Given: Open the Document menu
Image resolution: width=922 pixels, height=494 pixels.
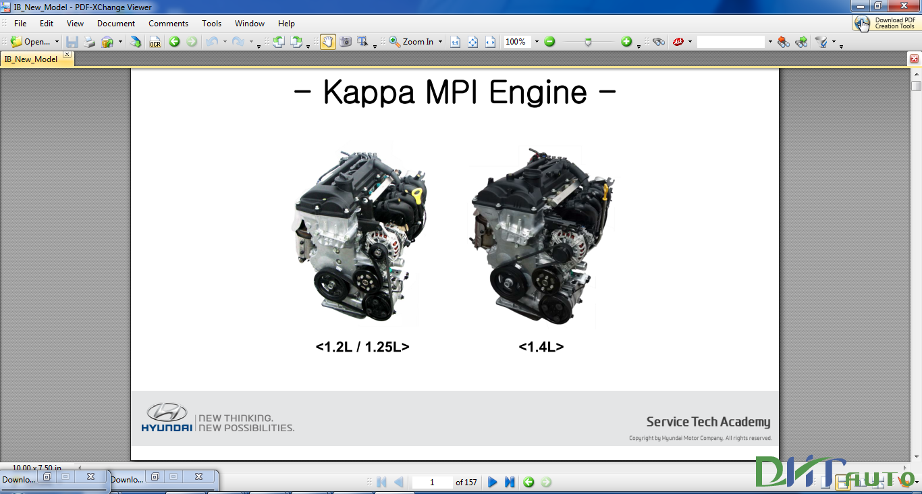Looking at the screenshot, I should (x=115, y=23).
